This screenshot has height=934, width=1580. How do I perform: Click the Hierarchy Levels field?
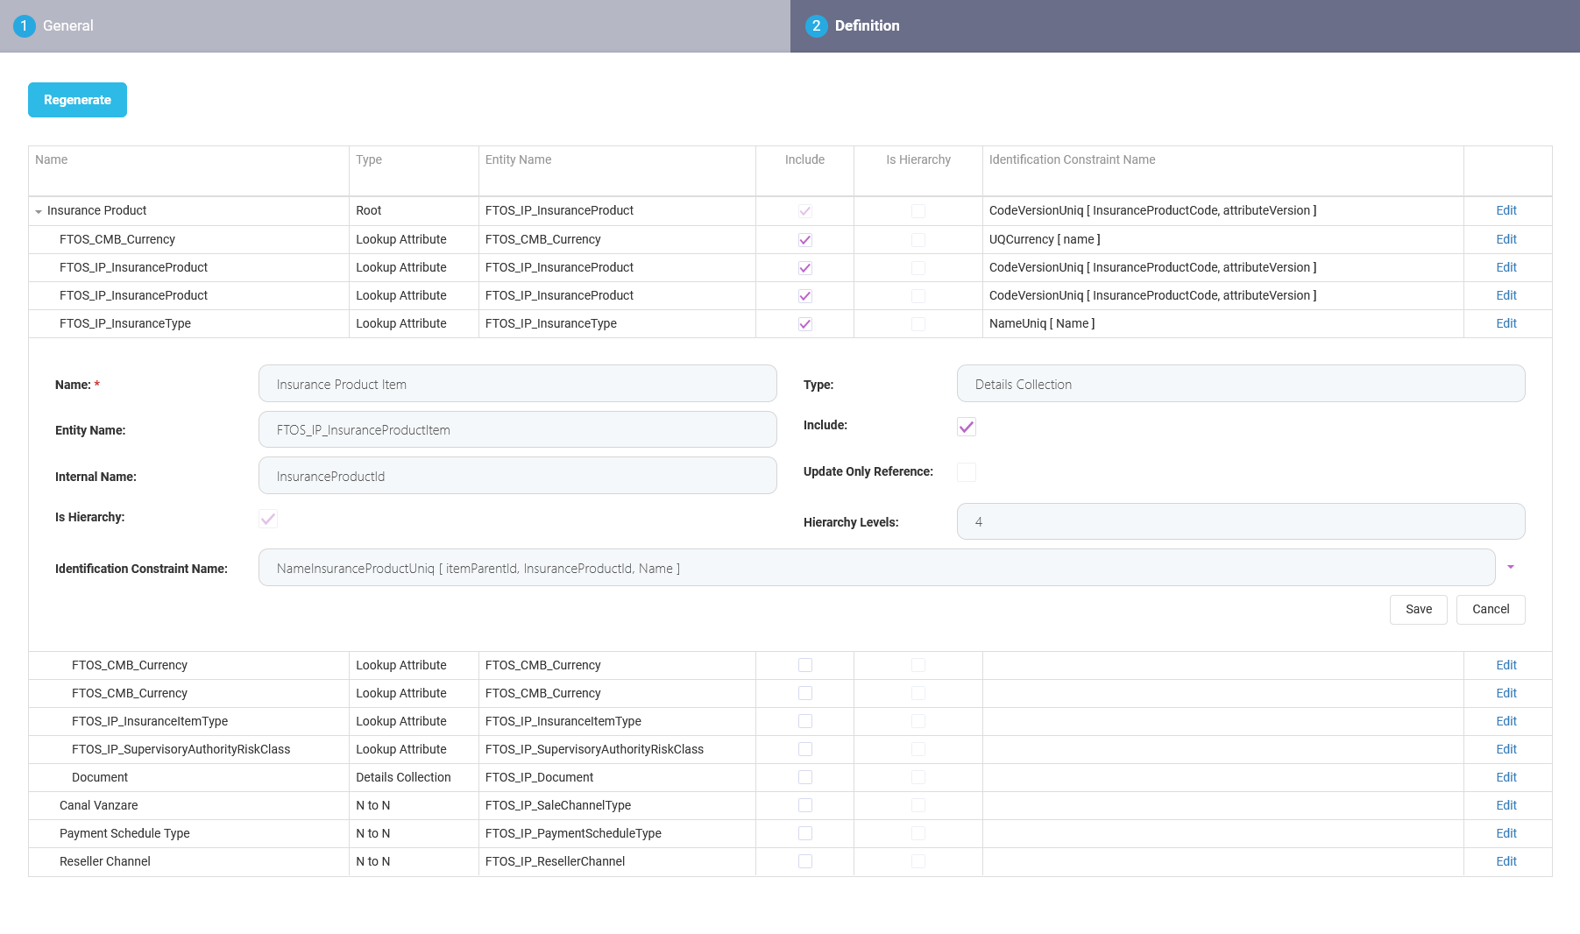tap(1239, 520)
